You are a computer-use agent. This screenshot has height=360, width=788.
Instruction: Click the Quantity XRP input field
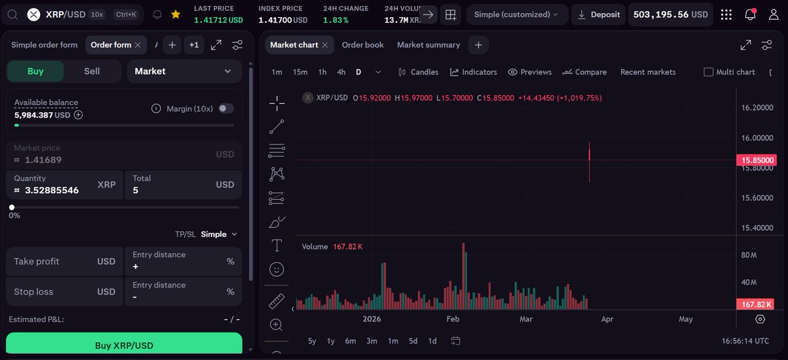click(65, 185)
